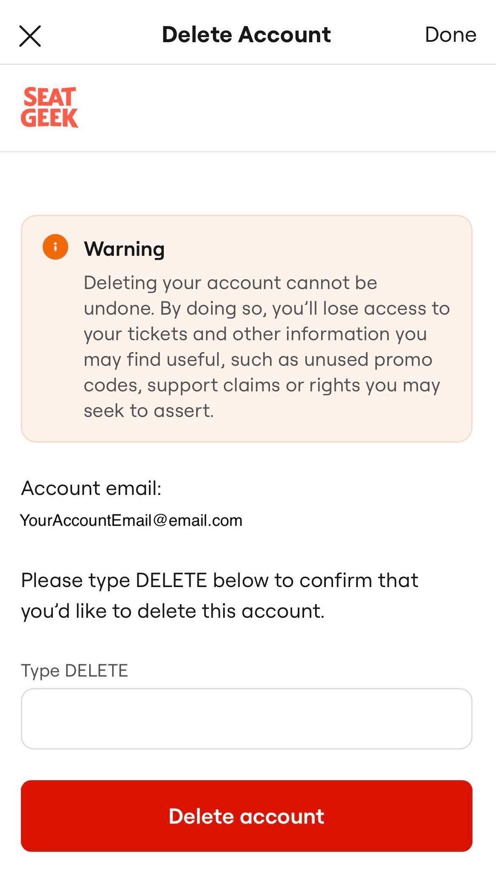
Task: Tap the Warning heading
Action: tap(124, 249)
